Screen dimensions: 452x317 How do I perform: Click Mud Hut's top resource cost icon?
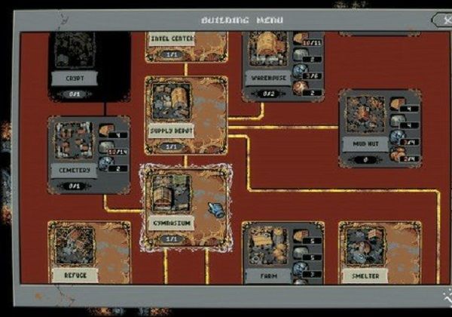click(397, 104)
